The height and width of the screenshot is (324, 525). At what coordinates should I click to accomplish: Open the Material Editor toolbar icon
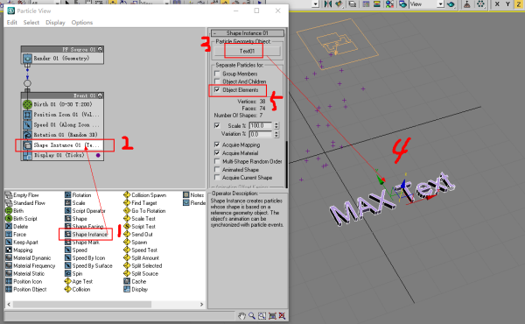pos(389,4)
